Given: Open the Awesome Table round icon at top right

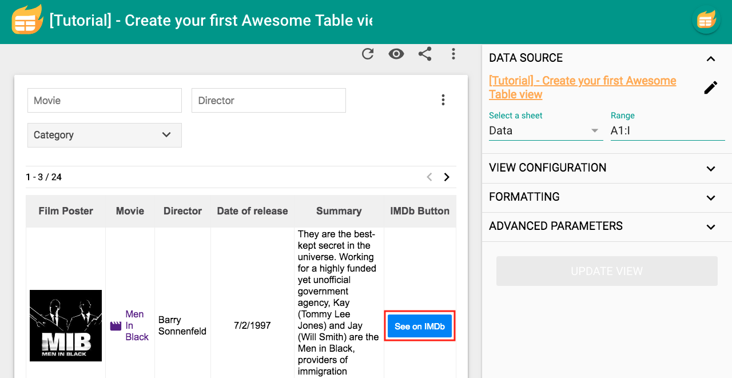Looking at the screenshot, I should point(706,21).
